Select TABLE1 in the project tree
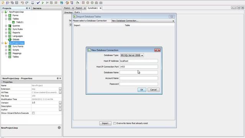 (x=20, y=22)
